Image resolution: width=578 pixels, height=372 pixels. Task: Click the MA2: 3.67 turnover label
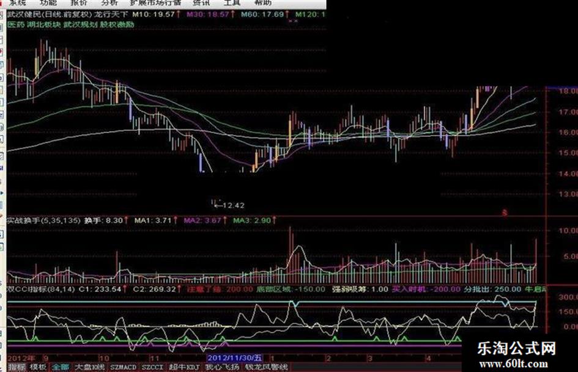[x=202, y=221]
